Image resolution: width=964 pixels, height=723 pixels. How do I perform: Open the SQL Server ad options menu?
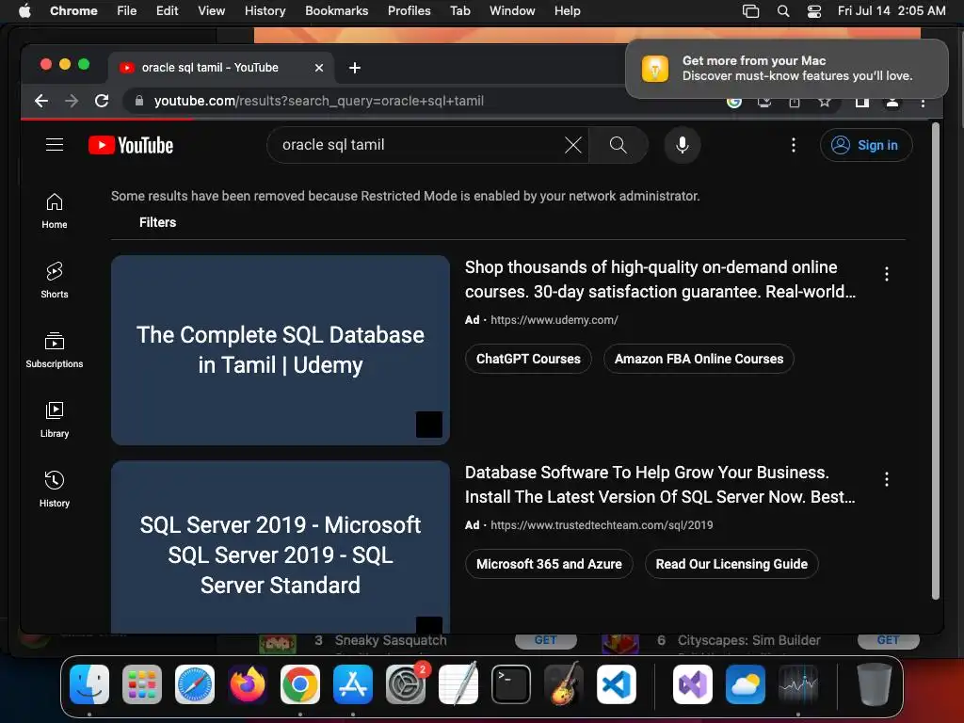[886, 479]
